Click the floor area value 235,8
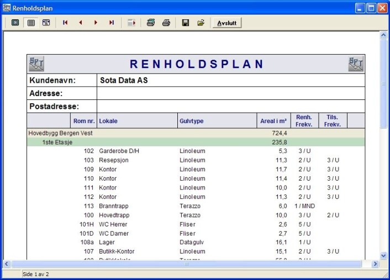The width and height of the screenshot is (390, 280). [x=280, y=142]
